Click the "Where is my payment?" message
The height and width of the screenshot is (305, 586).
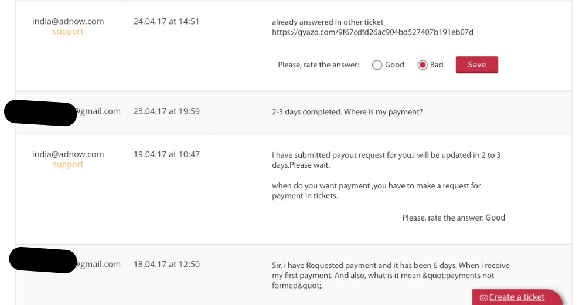click(347, 111)
